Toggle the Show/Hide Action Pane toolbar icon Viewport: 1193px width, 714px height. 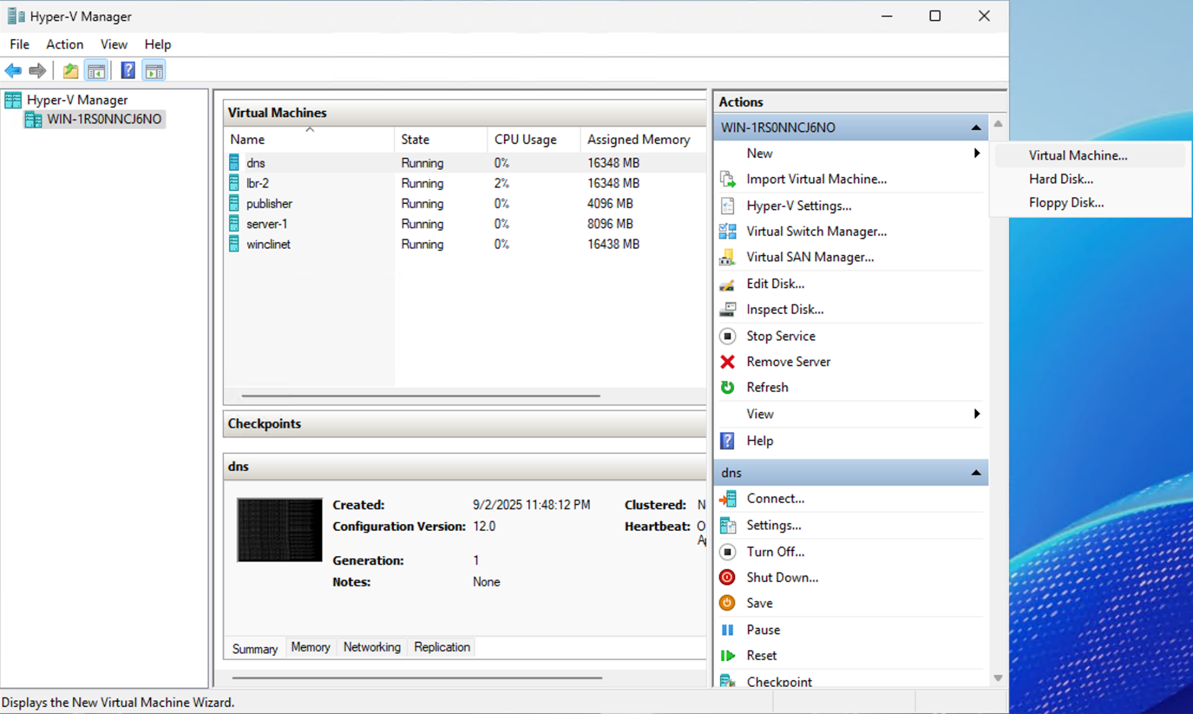[x=154, y=71]
